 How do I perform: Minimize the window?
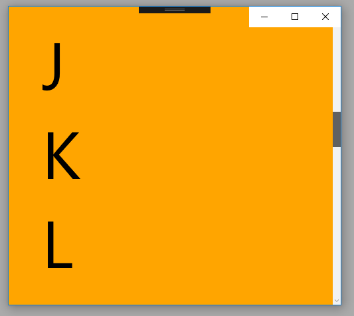tap(264, 17)
